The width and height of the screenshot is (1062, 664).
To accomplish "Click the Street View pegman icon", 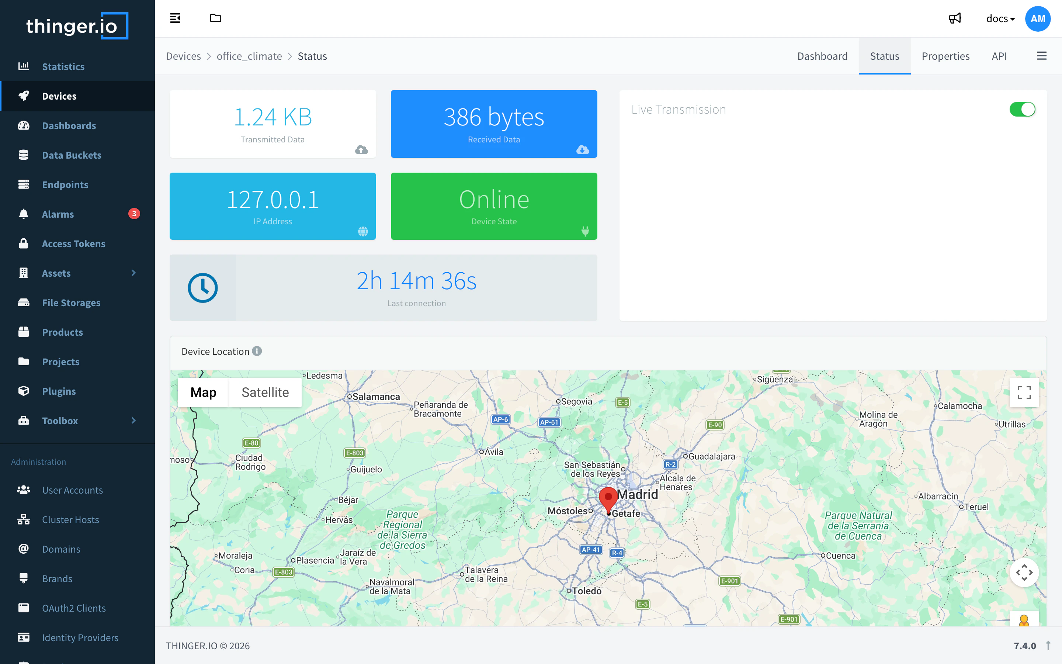I will click(1024, 620).
